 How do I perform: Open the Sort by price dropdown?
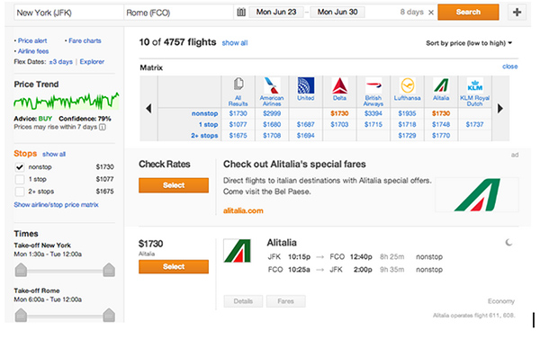click(x=469, y=43)
